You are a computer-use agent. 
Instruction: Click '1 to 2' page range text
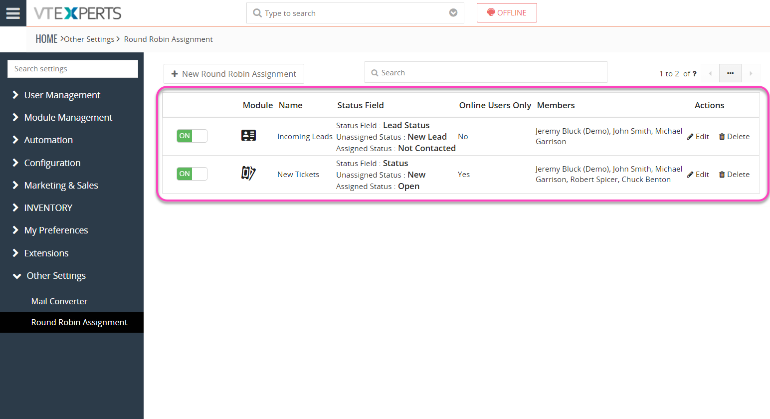pyautogui.click(x=669, y=74)
